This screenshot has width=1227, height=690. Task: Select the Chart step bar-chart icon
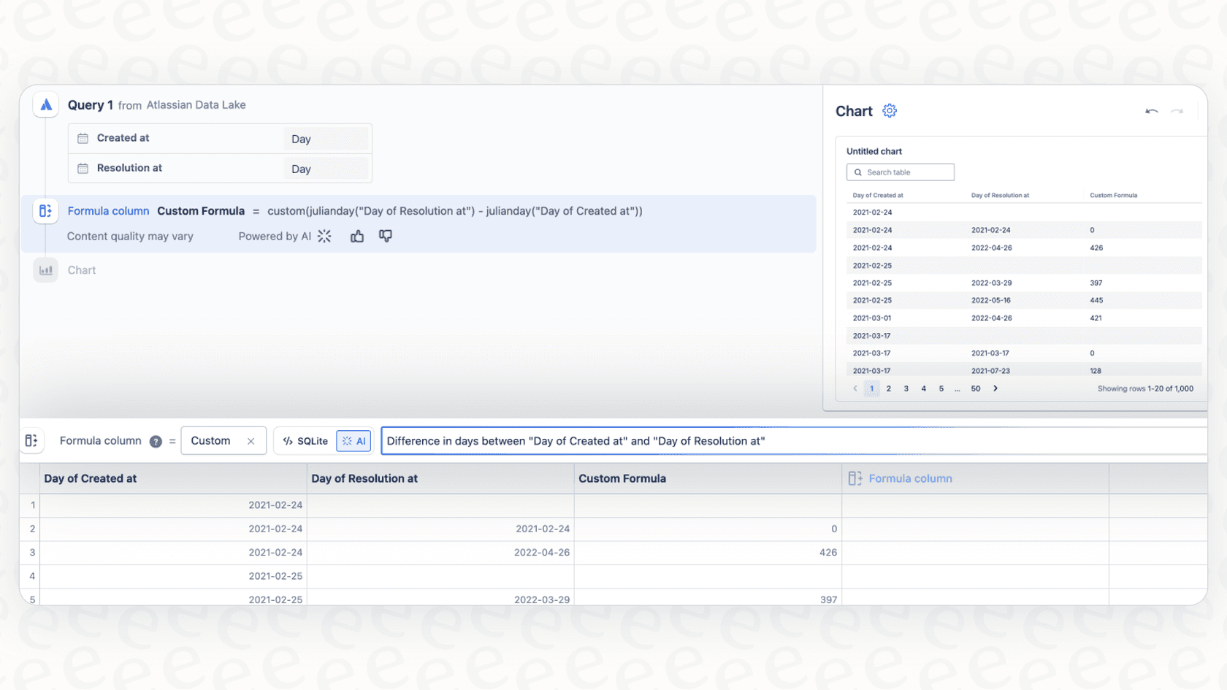[x=45, y=270]
